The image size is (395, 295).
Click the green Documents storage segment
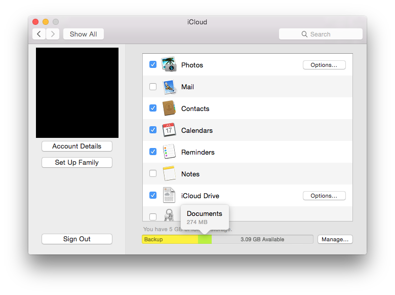pos(205,239)
